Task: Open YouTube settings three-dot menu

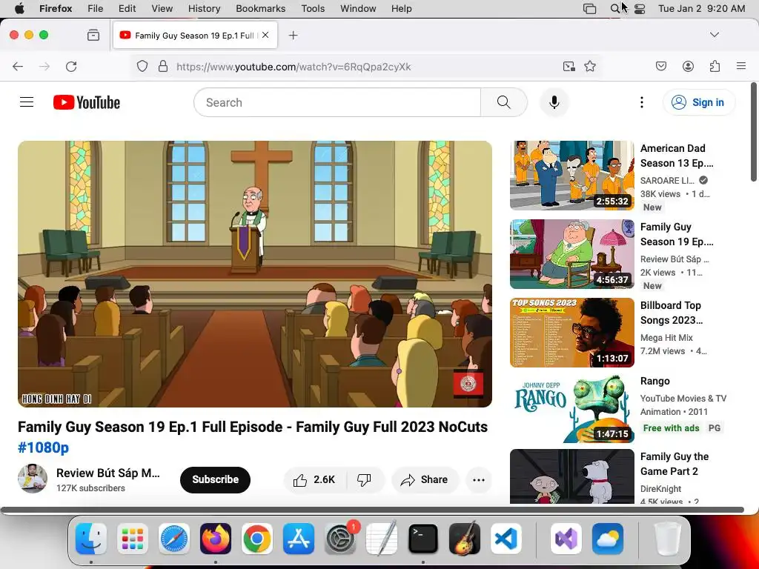Action: coord(641,102)
